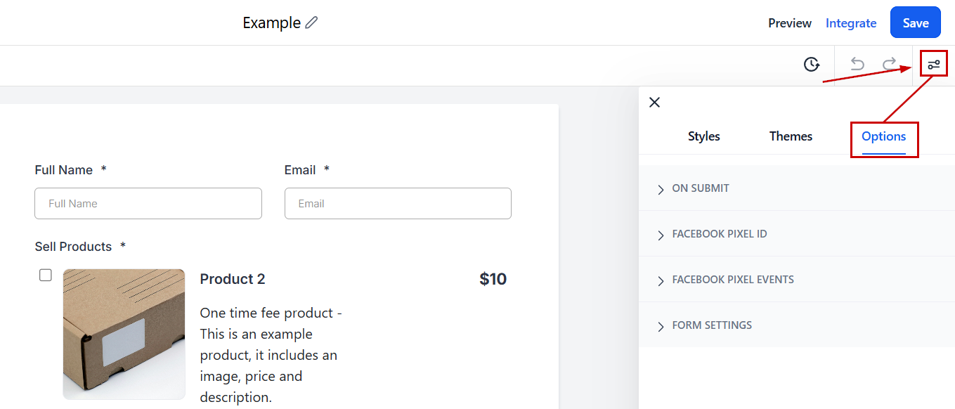Switch to the Styles tab
This screenshot has width=955, height=409.
point(703,136)
